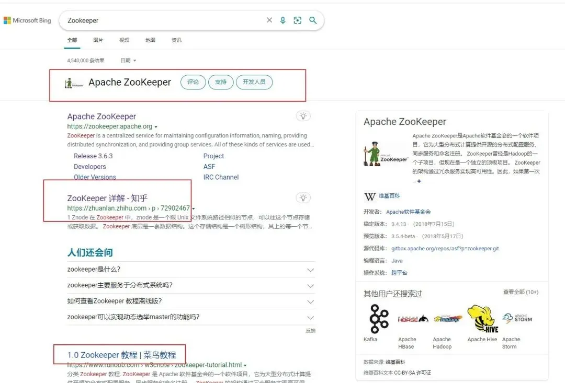Expand the question about 动态选举master
565x383 pixels.
pyautogui.click(x=191, y=317)
